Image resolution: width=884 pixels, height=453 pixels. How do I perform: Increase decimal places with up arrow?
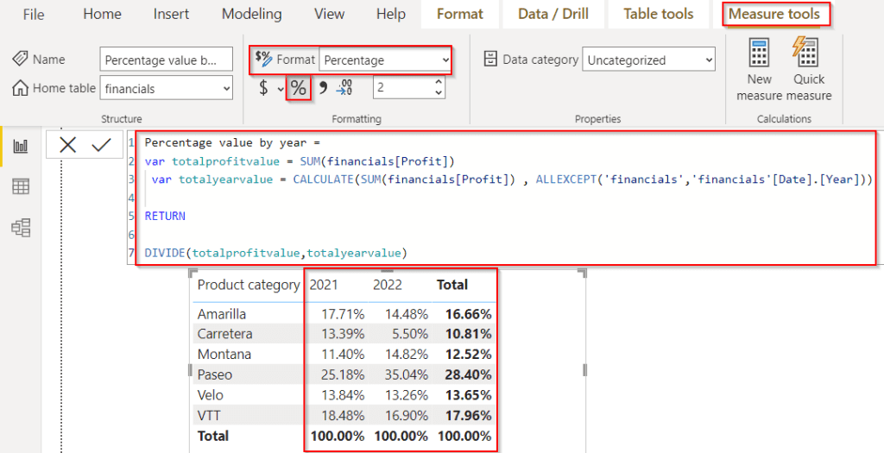coord(439,82)
